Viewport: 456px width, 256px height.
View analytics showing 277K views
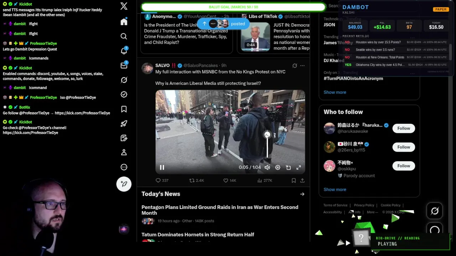pos(264,181)
